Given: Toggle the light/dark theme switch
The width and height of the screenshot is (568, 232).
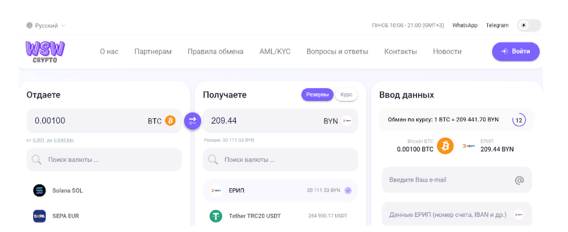Looking at the screenshot, I should (x=529, y=26).
